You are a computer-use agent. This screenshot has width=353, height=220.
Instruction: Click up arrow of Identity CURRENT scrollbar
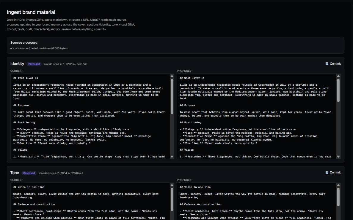pyautogui.click(x=172, y=76)
